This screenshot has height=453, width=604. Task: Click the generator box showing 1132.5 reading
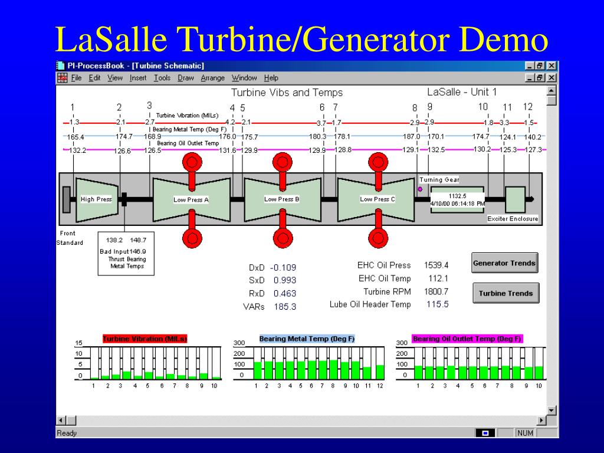pyautogui.click(x=457, y=199)
